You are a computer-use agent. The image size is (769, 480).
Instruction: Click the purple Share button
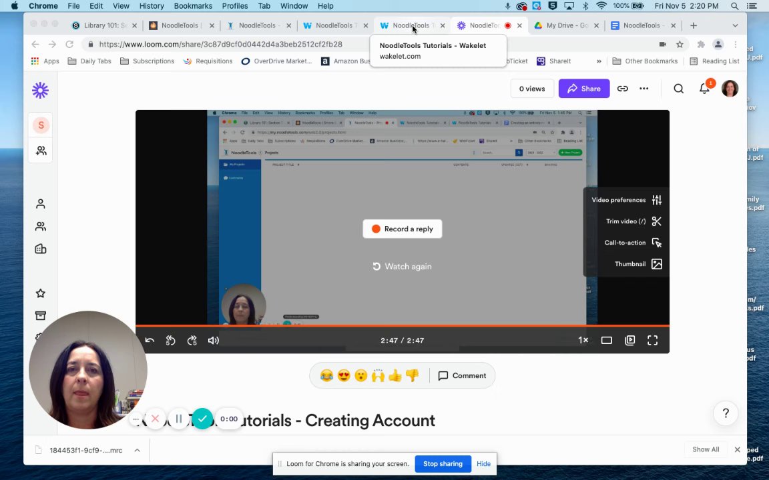pos(583,89)
